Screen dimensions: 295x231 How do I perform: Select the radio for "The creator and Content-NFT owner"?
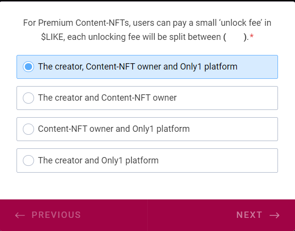29,98
